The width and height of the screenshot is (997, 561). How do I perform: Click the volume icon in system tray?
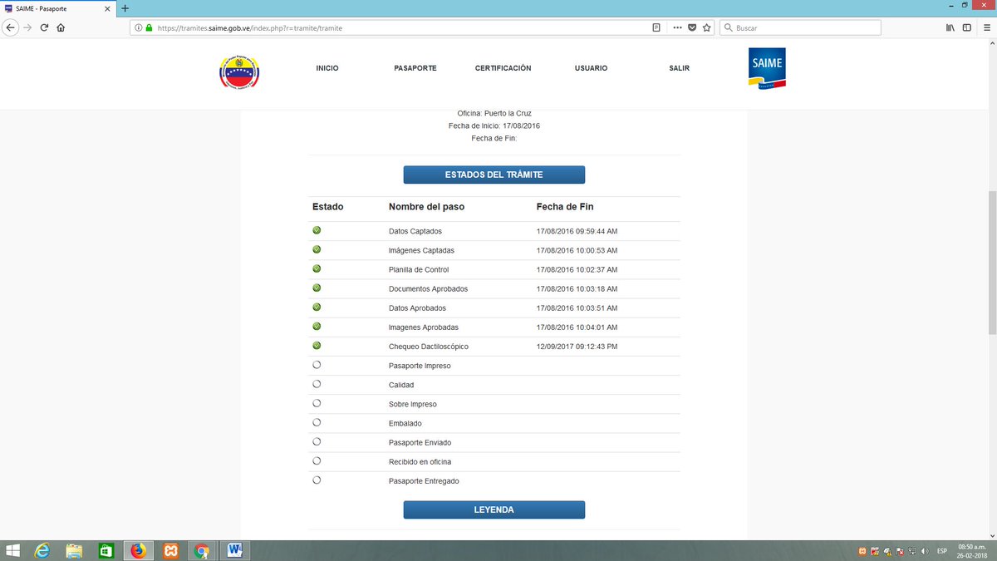click(925, 551)
